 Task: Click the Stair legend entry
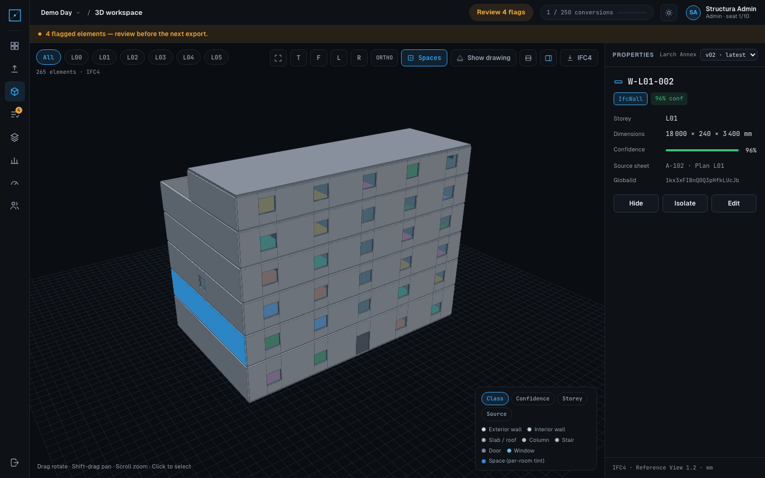[x=564, y=440]
